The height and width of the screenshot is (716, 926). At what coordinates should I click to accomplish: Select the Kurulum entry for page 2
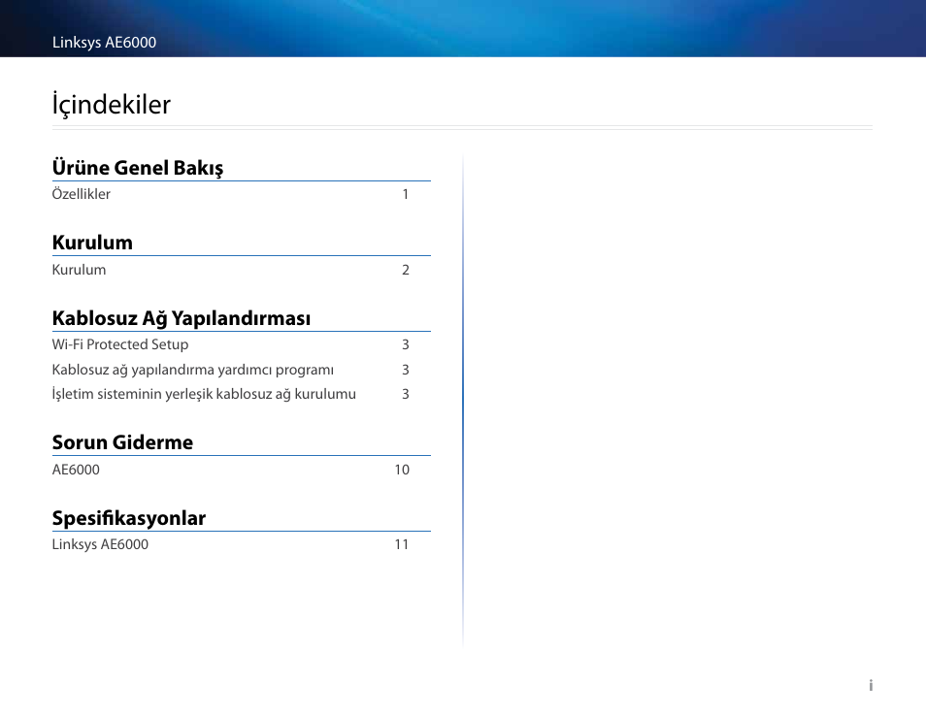coord(80,270)
